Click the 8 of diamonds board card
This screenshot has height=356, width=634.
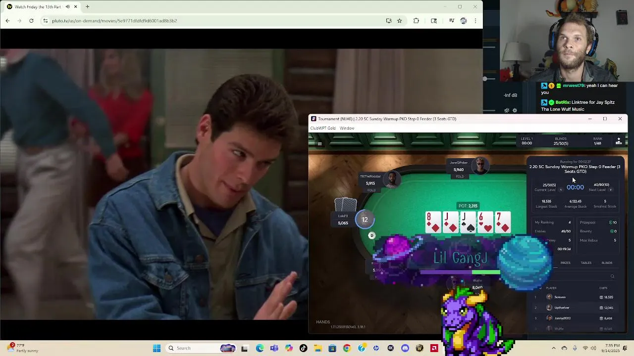point(433,222)
